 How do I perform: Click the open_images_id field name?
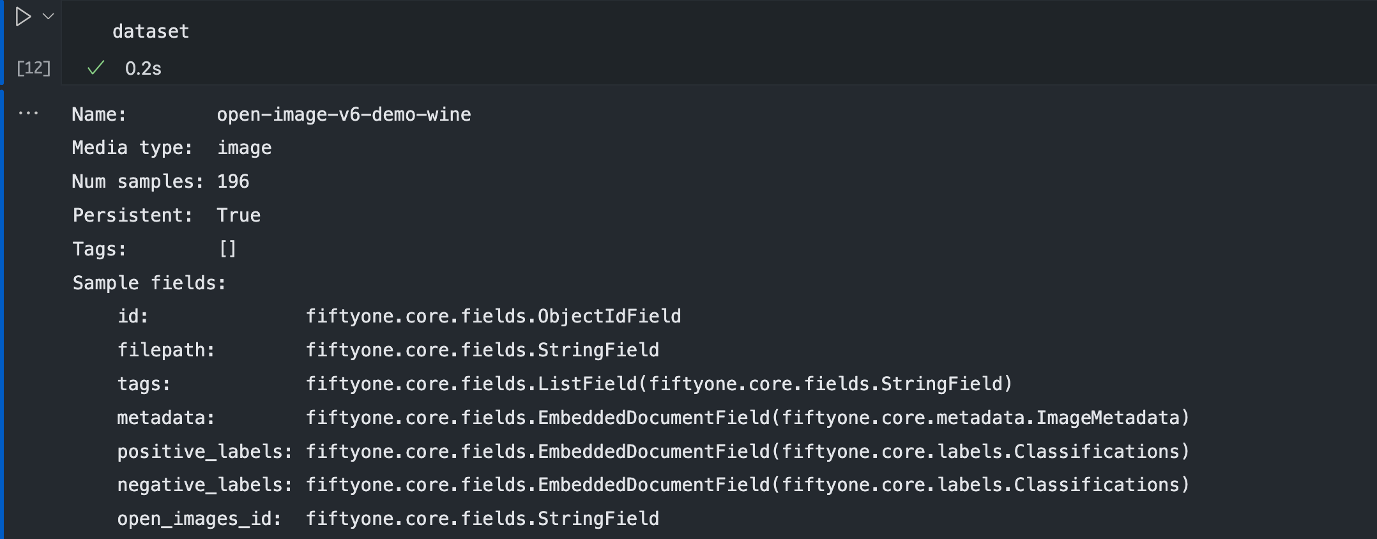199,519
